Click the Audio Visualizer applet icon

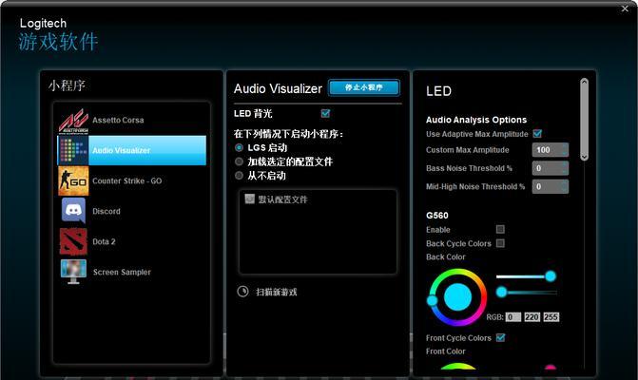pos(73,150)
